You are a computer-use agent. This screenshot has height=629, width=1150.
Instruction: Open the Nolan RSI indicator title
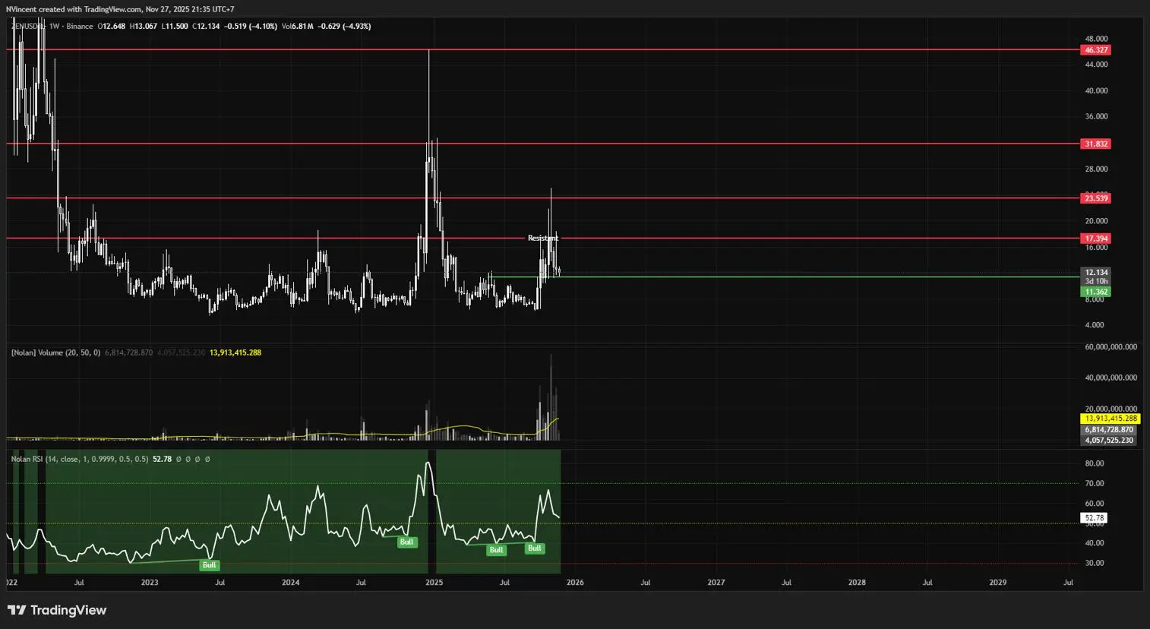pos(80,459)
